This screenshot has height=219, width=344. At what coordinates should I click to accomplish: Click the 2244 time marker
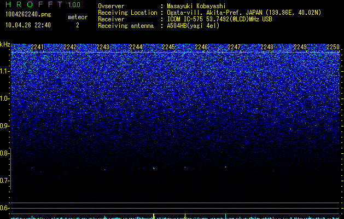coord(136,47)
